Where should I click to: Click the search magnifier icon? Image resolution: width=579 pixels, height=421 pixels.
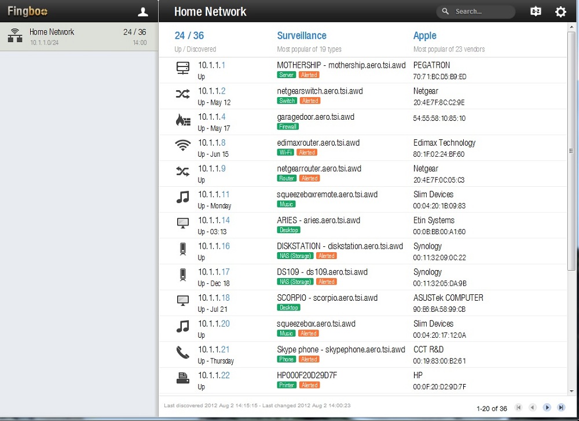(x=445, y=12)
